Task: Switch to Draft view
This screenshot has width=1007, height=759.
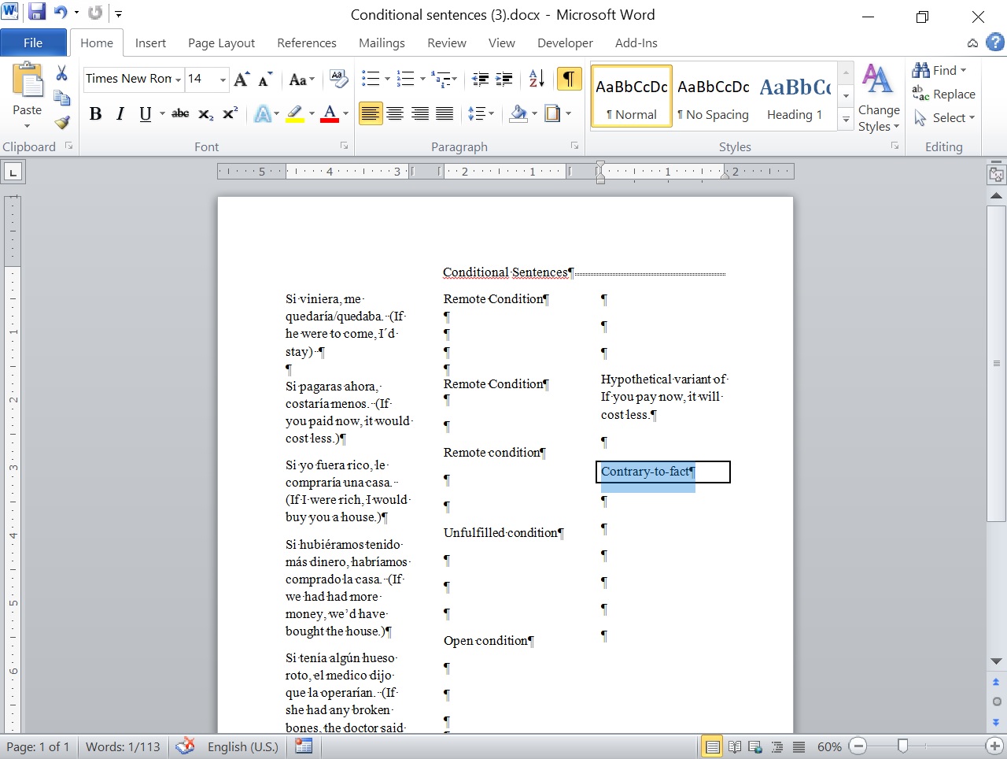Action: pos(799,747)
